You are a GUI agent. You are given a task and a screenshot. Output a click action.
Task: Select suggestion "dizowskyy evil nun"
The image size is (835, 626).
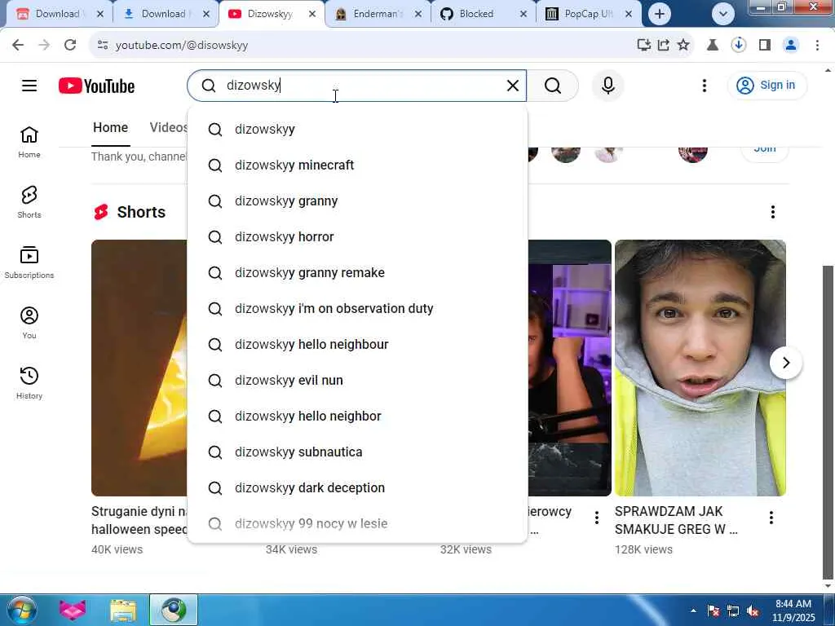point(357,380)
